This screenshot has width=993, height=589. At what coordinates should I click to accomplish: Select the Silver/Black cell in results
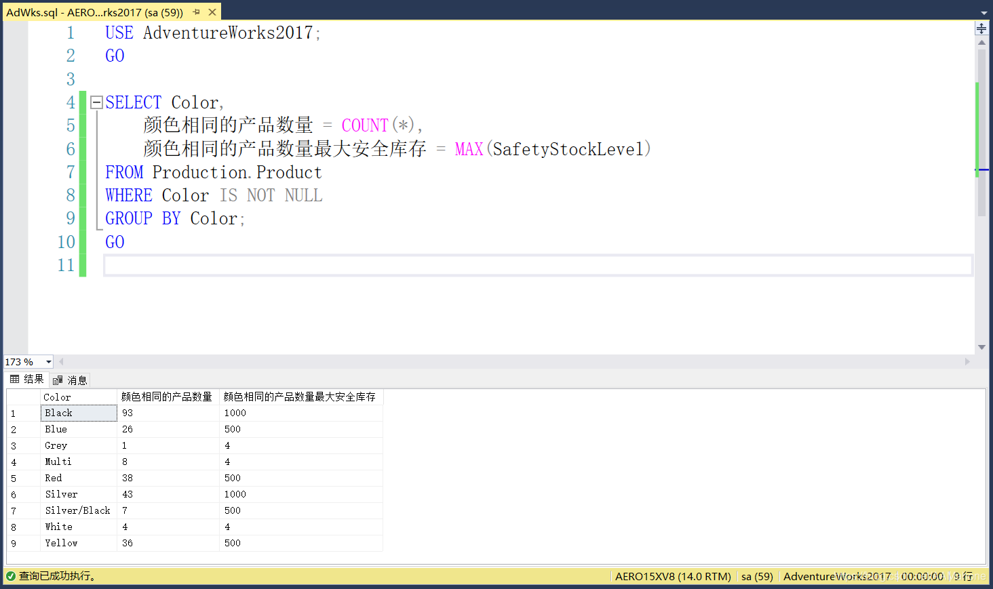(79, 510)
